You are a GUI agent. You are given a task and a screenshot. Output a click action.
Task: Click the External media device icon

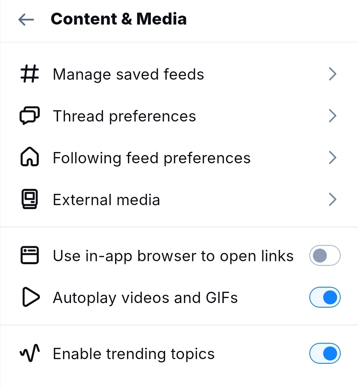[30, 199]
